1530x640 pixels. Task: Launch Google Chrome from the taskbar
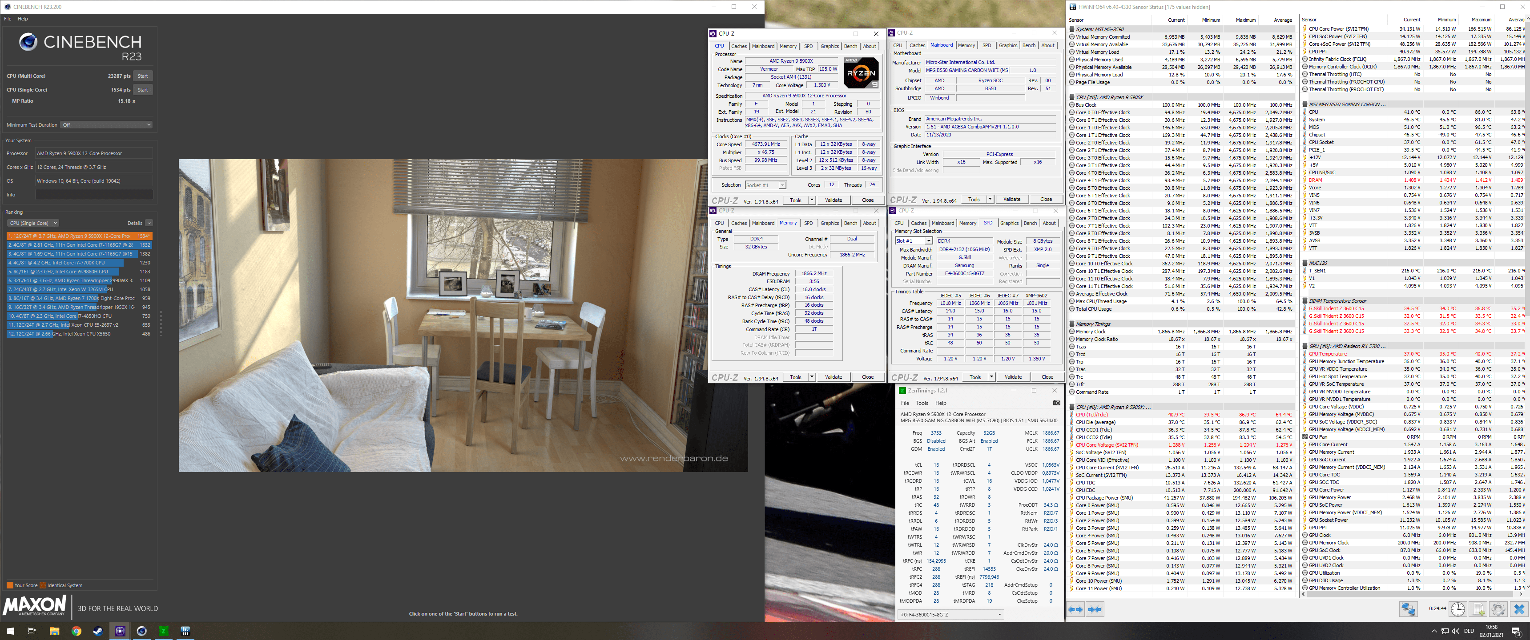76,631
